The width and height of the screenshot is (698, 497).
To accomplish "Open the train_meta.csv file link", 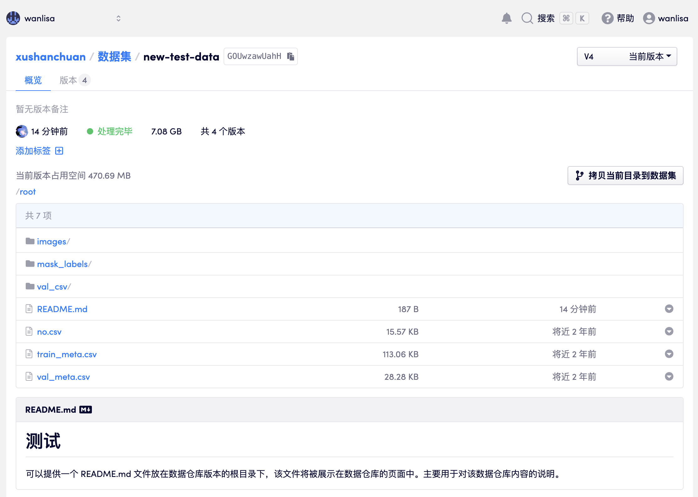I will (x=66, y=354).
